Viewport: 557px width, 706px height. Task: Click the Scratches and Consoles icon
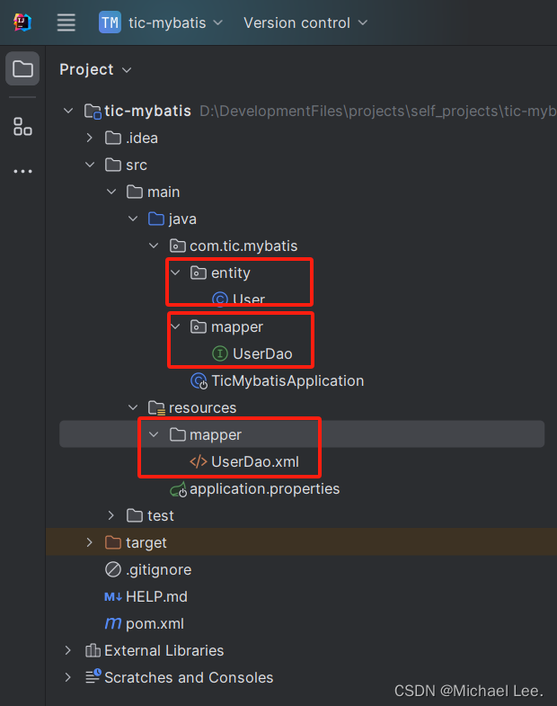[x=93, y=676]
